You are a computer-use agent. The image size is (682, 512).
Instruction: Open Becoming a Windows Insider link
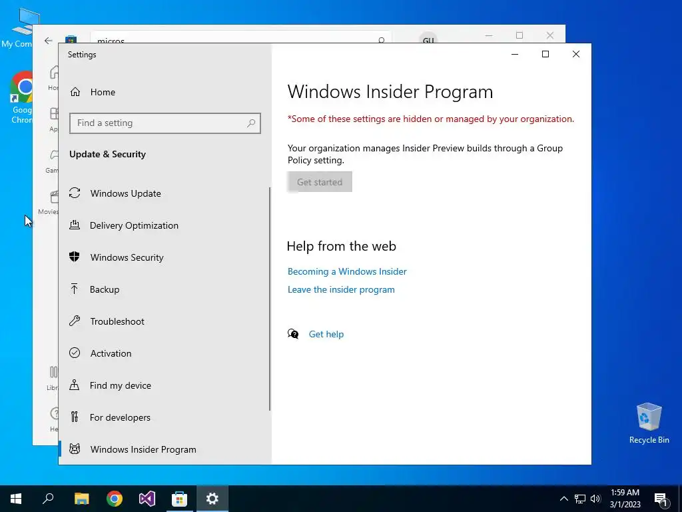pyautogui.click(x=347, y=272)
